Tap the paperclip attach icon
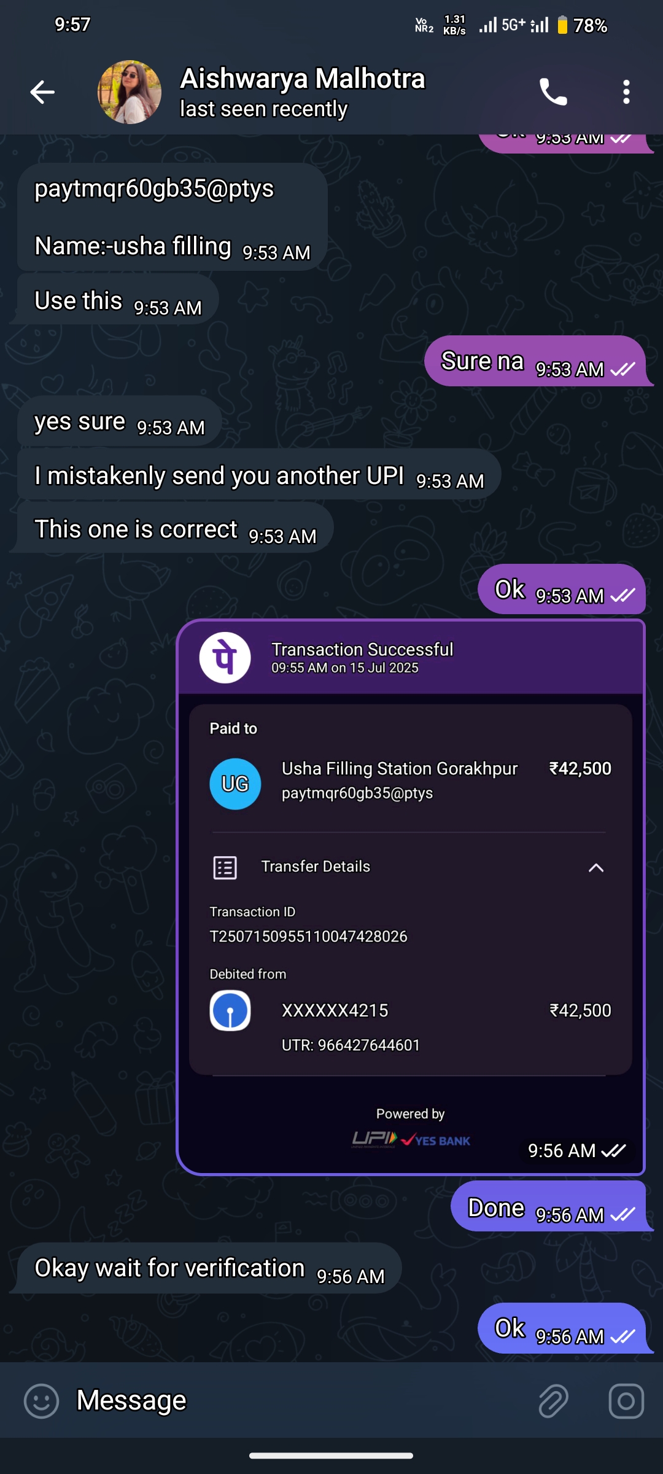 553,1401
